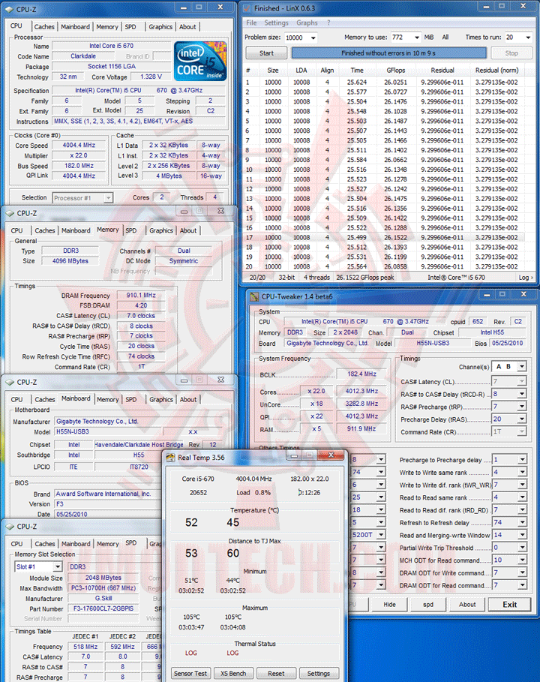
Task: Click the Residual (norm) column header in LinX
Action: click(496, 71)
